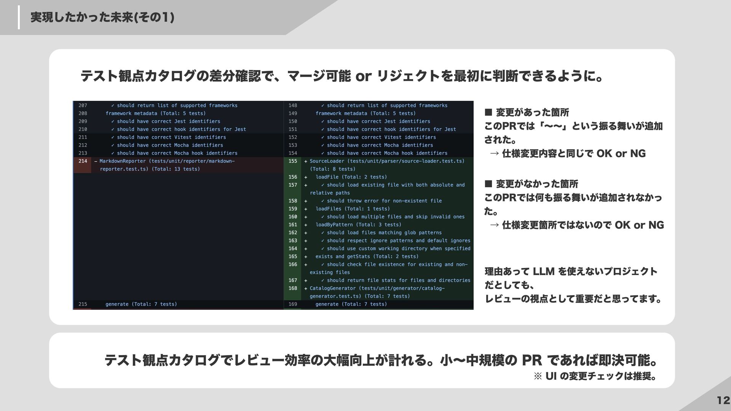The width and height of the screenshot is (731, 411).
Task: Click line number 169 in right diff pane
Action: coord(292,304)
